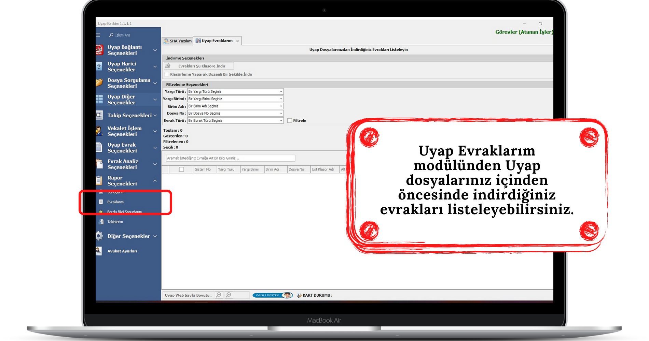Expand Diğer Seçenekler chevron
Viewport: 649px width, 341px height.
click(155, 236)
